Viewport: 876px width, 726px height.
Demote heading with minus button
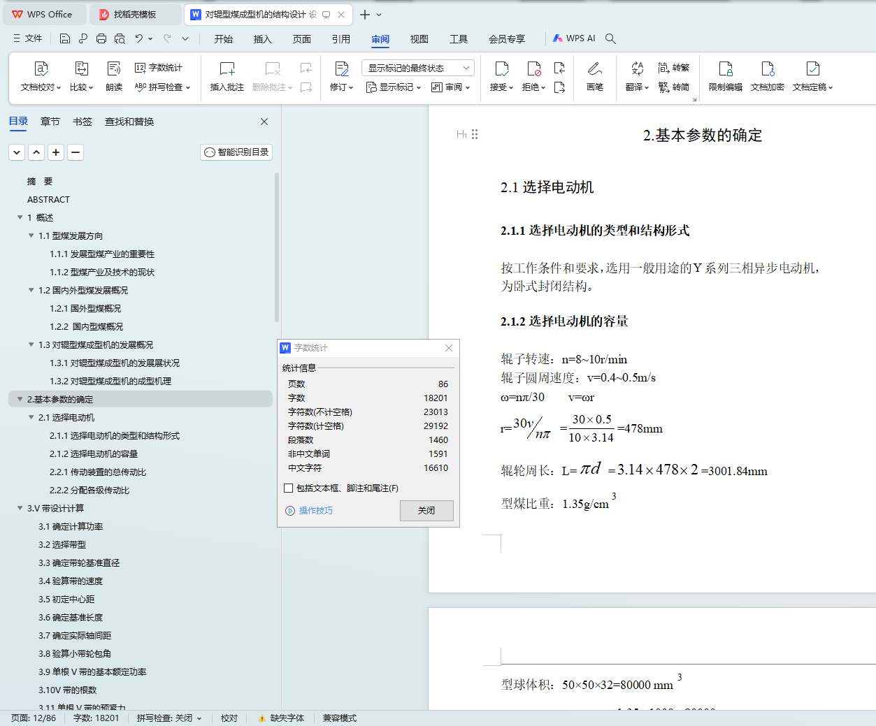tap(76, 152)
